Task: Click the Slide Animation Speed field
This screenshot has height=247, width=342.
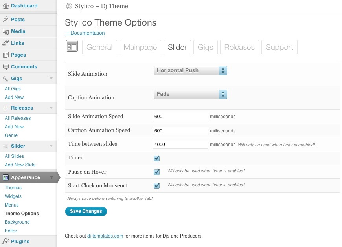Action: (x=180, y=117)
